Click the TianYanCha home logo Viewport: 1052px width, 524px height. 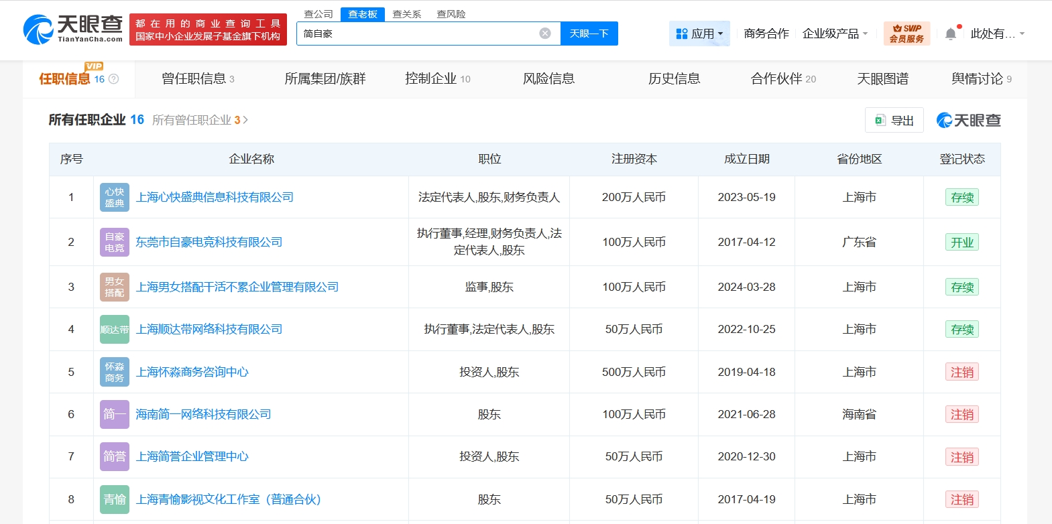click(x=72, y=29)
